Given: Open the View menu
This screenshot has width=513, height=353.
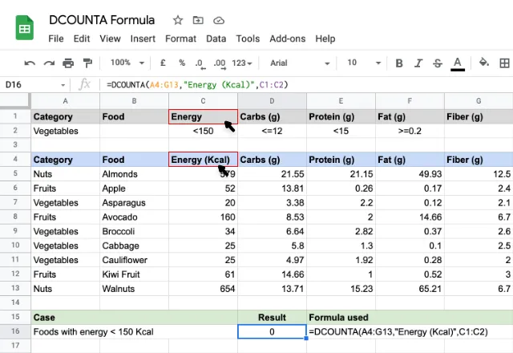Looking at the screenshot, I should [x=110, y=39].
